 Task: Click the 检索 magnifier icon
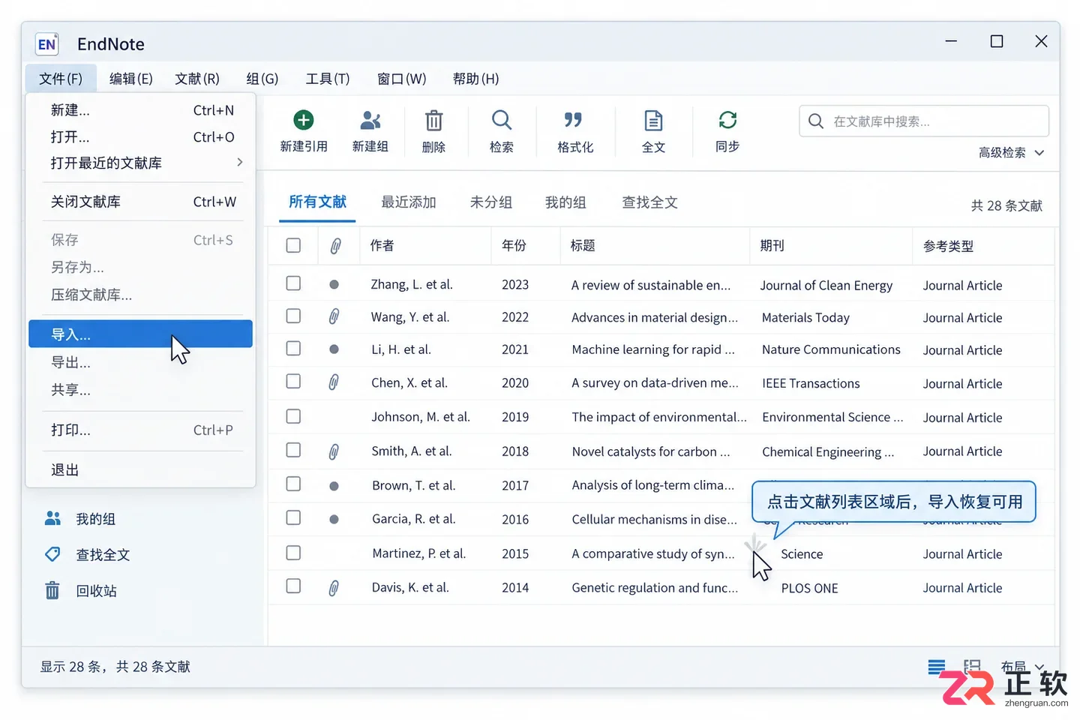click(x=502, y=120)
